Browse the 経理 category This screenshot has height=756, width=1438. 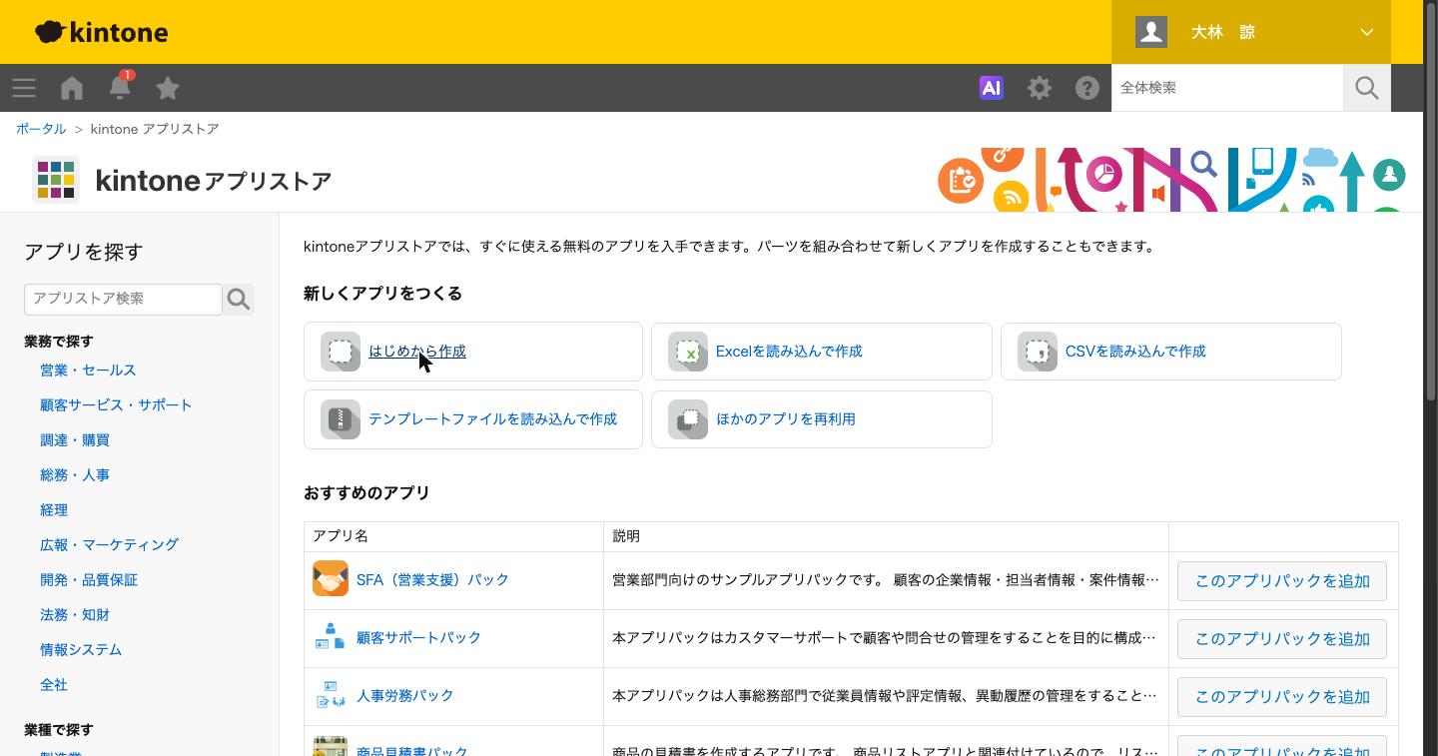(x=54, y=509)
